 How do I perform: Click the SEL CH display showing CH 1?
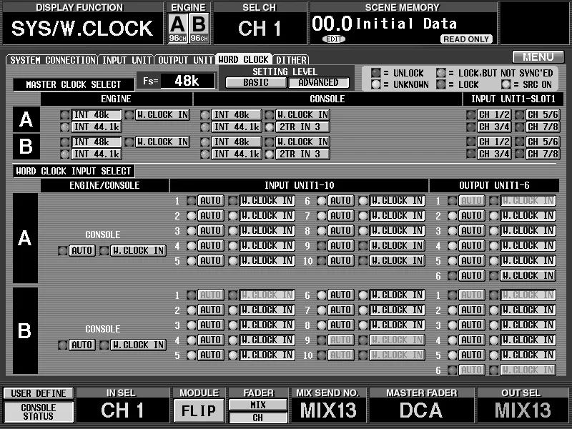pyautogui.click(x=260, y=29)
